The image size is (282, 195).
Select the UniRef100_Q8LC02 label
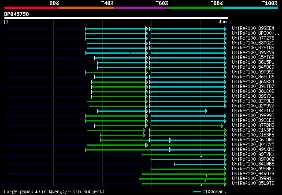tap(253, 92)
